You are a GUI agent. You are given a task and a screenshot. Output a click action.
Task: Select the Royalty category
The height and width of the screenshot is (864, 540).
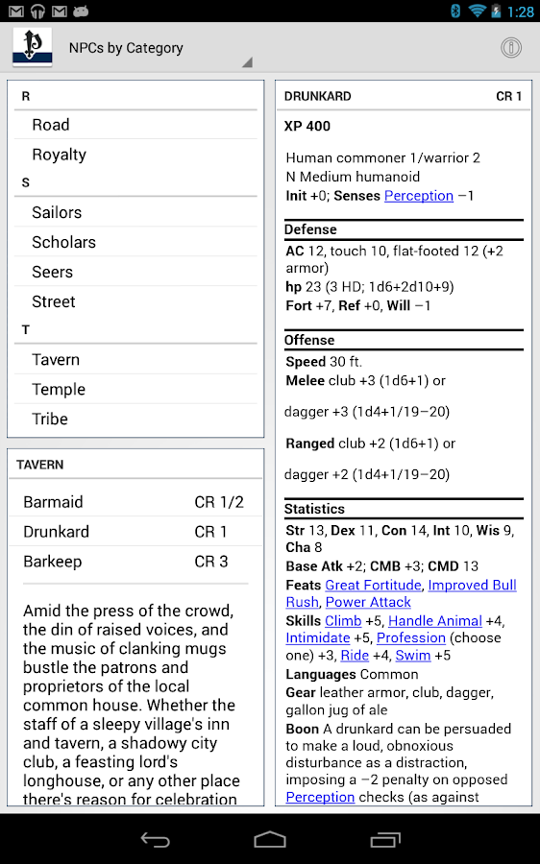[135, 154]
